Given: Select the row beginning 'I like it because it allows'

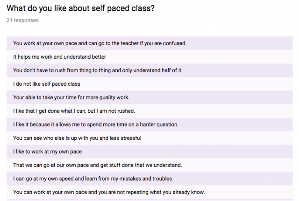Looking at the screenshot, I should pyautogui.click(x=96, y=125).
